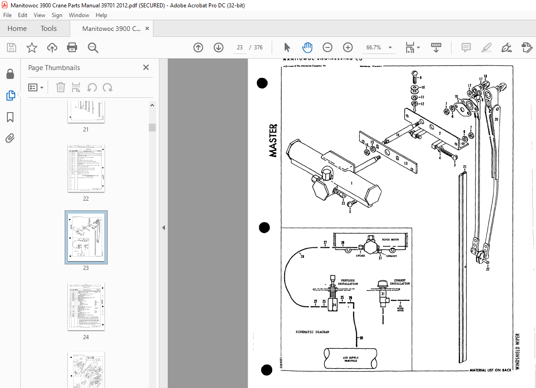Open thumbnails options dropdown menu

36,88
